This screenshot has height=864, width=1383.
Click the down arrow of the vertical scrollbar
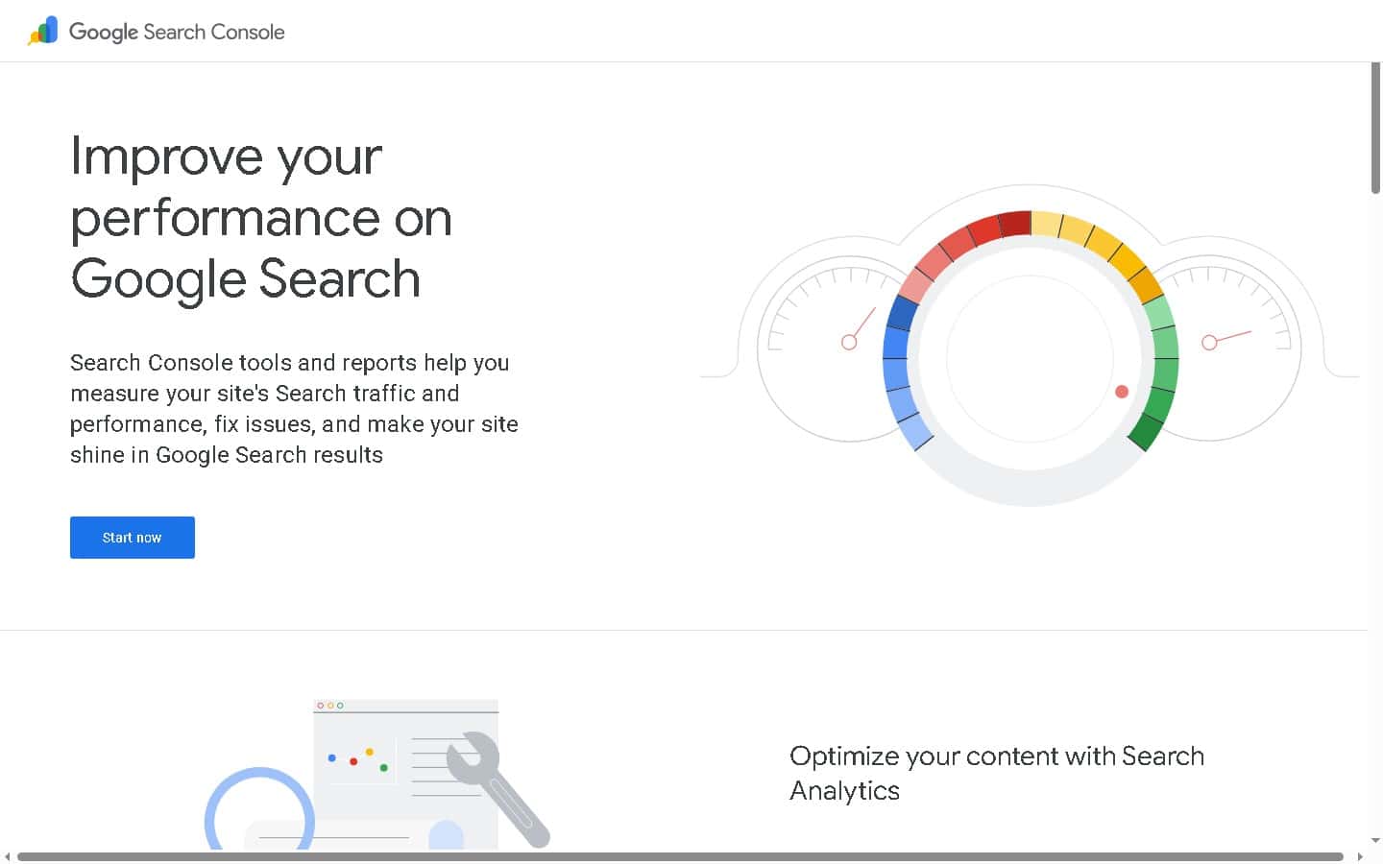(x=1375, y=838)
